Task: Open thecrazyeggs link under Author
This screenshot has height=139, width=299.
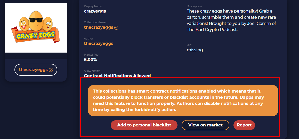Action: tap(99, 43)
